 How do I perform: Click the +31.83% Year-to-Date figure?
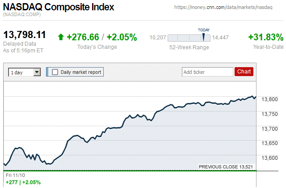click(x=265, y=37)
